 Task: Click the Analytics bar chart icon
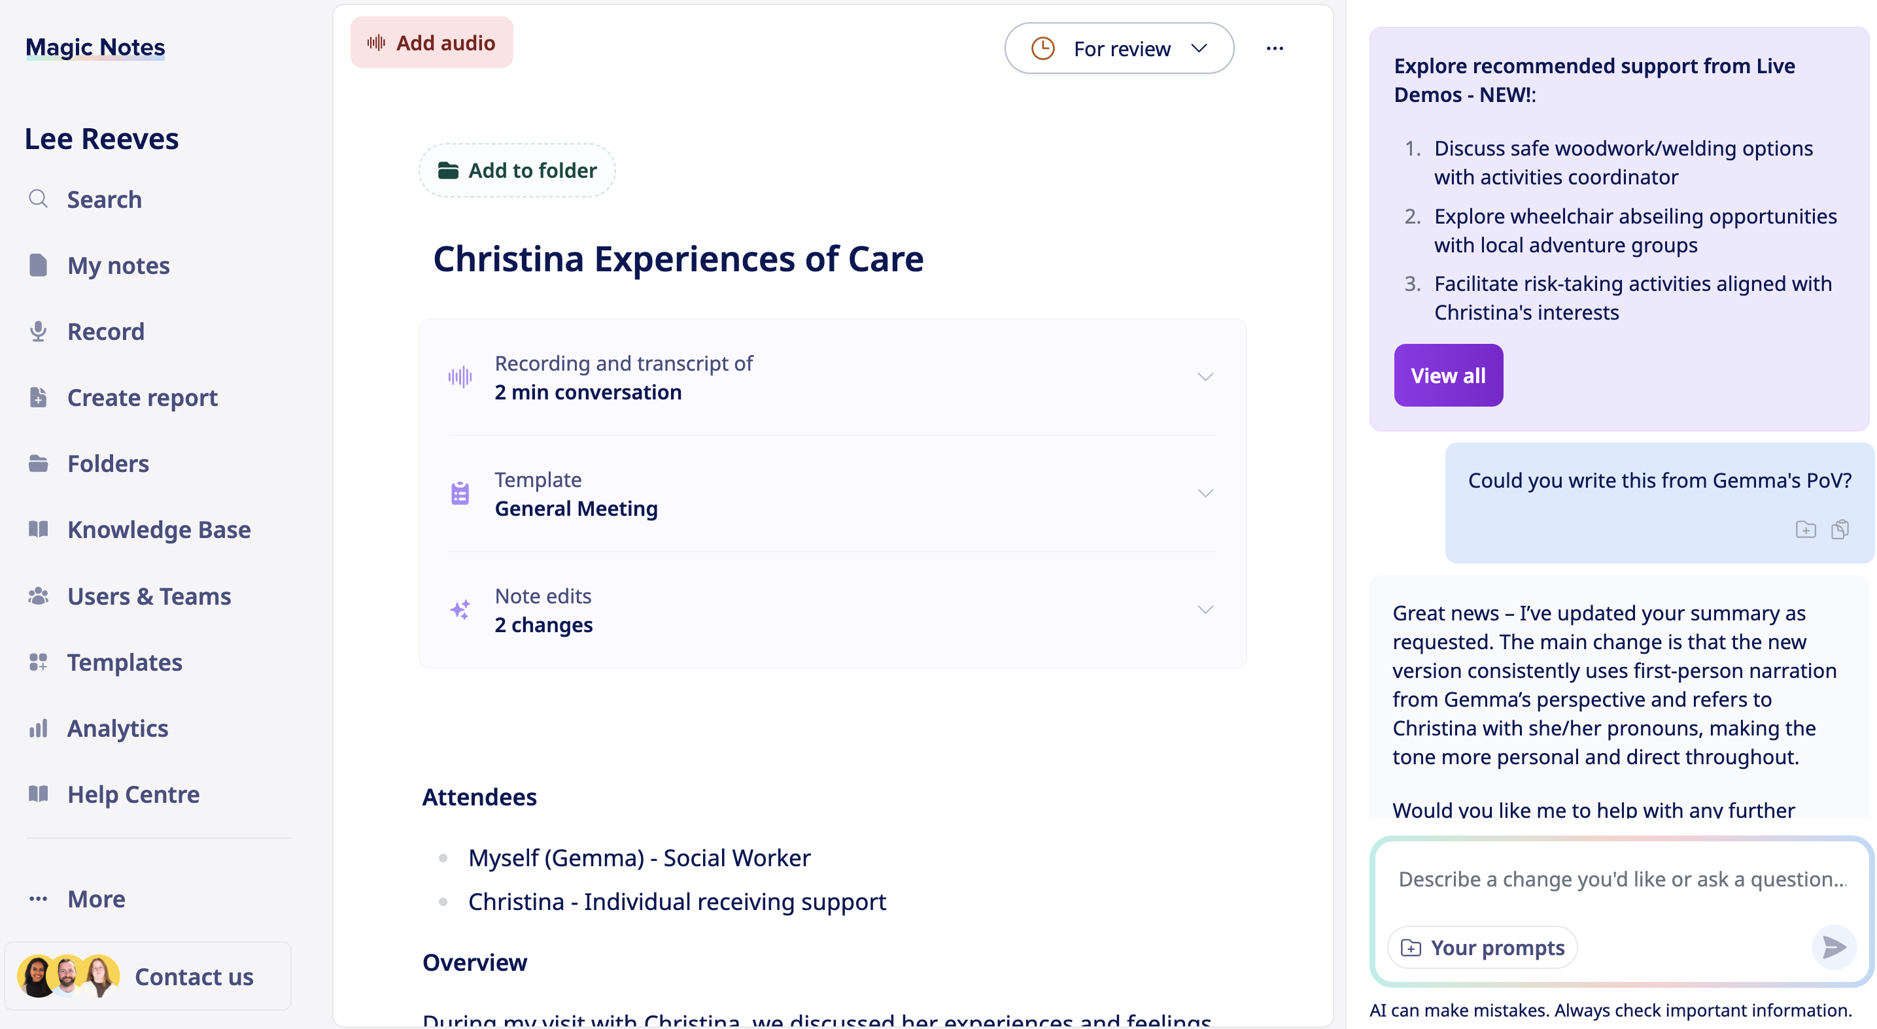tap(38, 728)
